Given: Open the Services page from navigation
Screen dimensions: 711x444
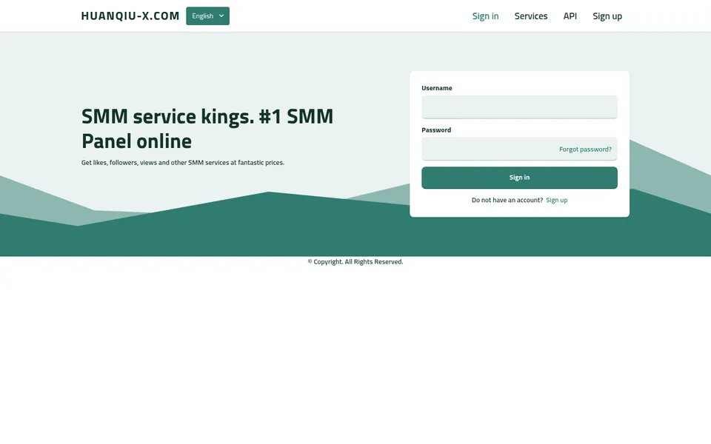Looking at the screenshot, I should 530,16.
